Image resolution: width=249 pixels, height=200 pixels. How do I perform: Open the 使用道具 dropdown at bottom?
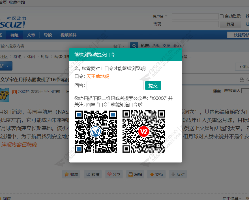coord(232,198)
